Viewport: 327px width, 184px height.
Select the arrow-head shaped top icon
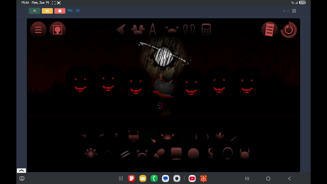(x=121, y=29)
